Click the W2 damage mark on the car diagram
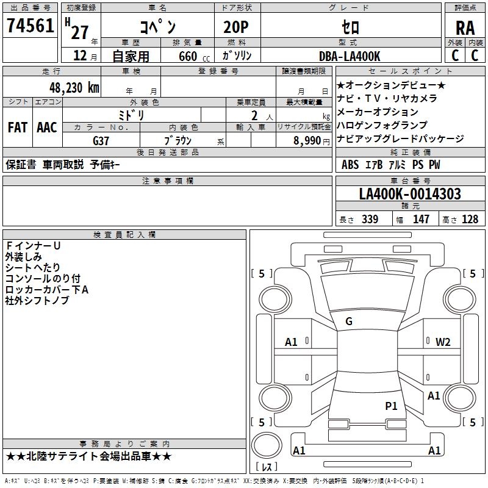This screenshot has height=488, width=488. coord(442,342)
